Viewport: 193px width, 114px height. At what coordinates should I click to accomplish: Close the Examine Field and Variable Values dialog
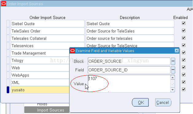click(177, 51)
